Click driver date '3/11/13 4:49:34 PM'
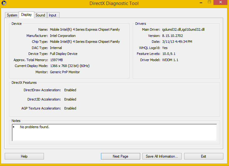The height and width of the screenshot is (166, 229). tap(177, 42)
